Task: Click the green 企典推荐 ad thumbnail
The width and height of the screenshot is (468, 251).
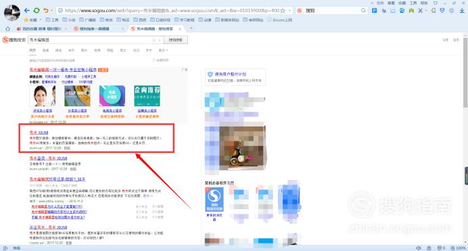Action: (147, 96)
